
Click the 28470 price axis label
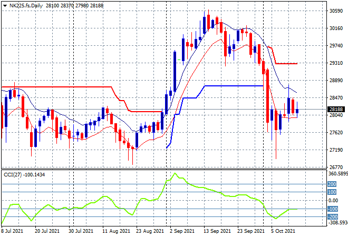pyautogui.click(x=336, y=97)
